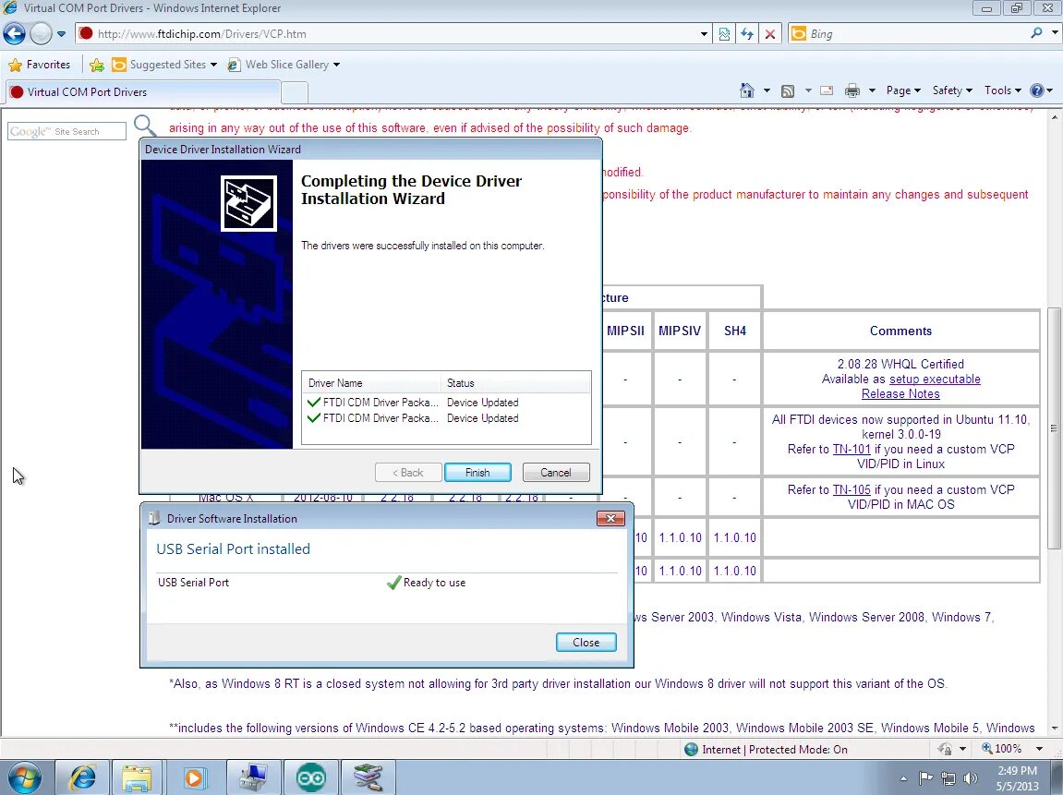Click the Refresh page icon

(x=747, y=34)
